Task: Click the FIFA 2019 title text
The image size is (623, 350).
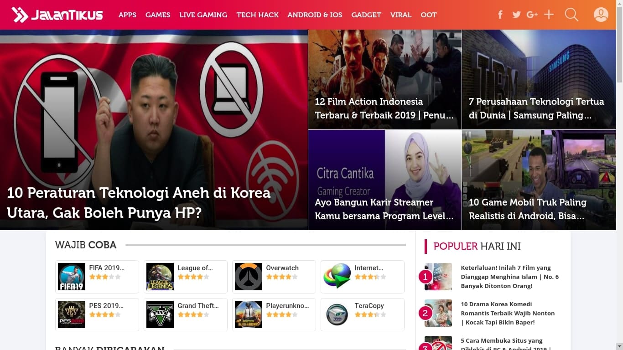Action: (107, 268)
